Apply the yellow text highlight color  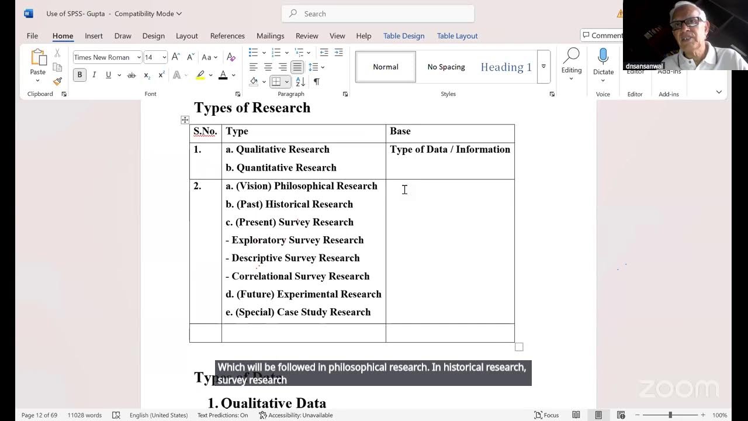pos(200,75)
